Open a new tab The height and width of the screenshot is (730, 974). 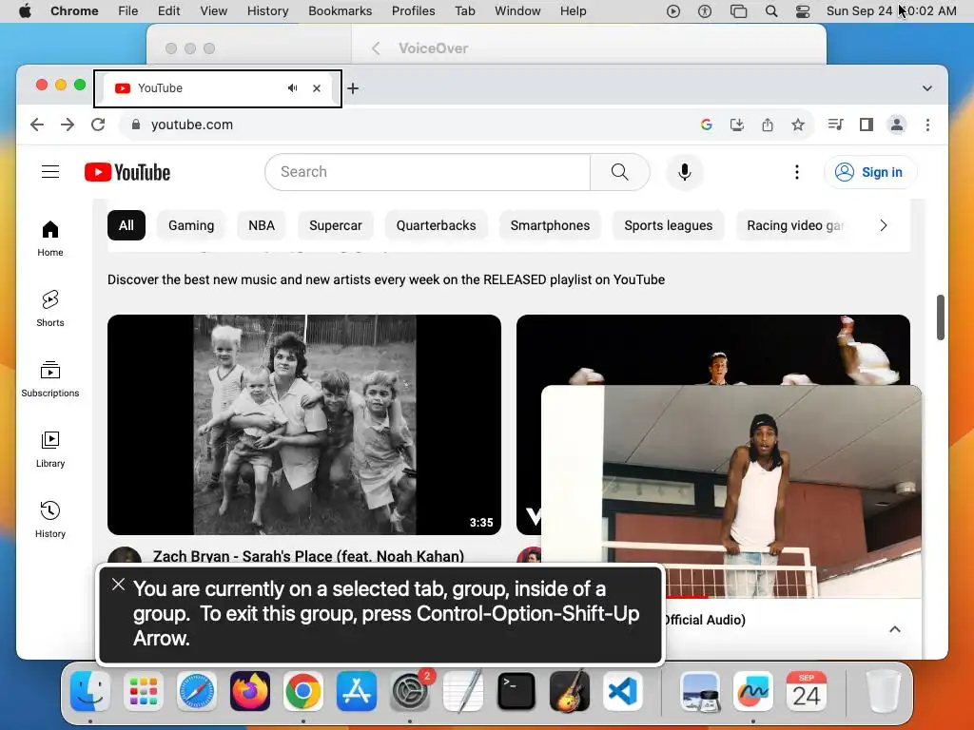coord(353,88)
